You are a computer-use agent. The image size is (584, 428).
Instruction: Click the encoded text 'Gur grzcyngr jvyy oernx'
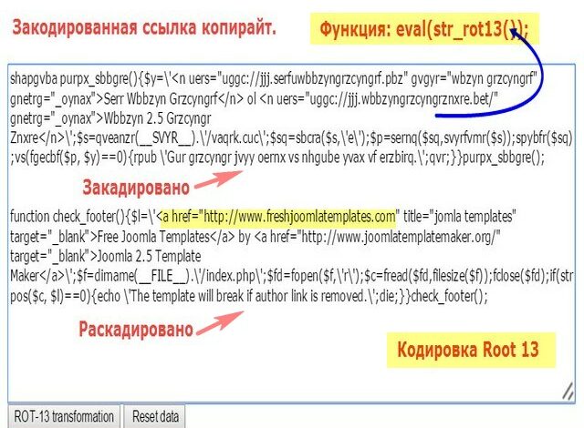(226, 158)
